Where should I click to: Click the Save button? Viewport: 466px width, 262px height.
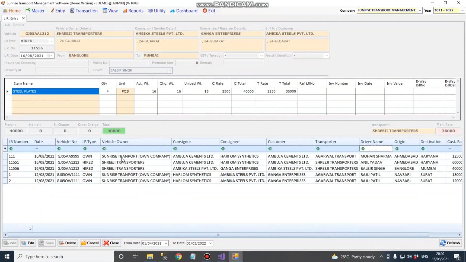(x=47, y=243)
